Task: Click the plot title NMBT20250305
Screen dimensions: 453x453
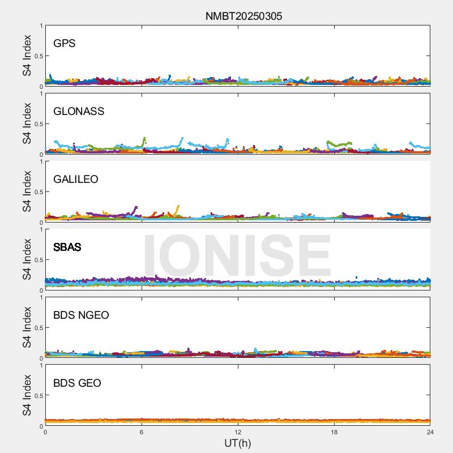Action: coord(243,16)
